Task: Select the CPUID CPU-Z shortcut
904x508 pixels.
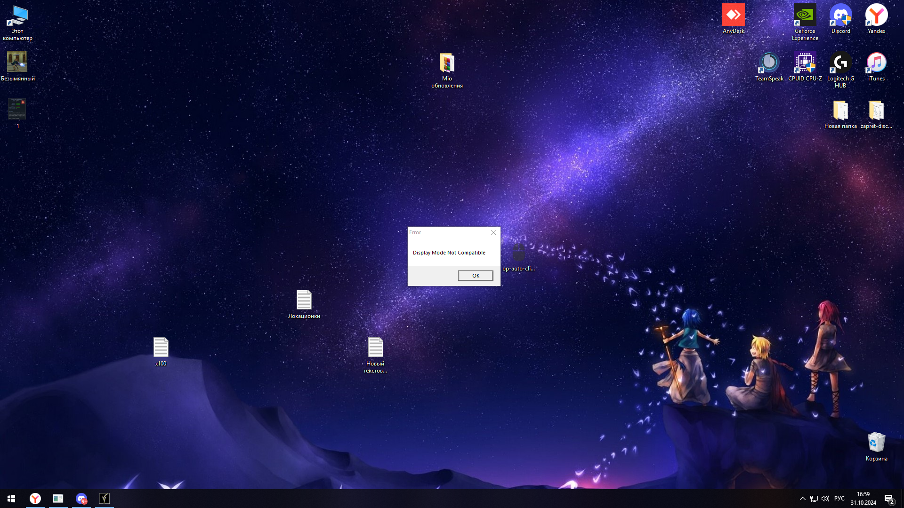Action: [805, 63]
